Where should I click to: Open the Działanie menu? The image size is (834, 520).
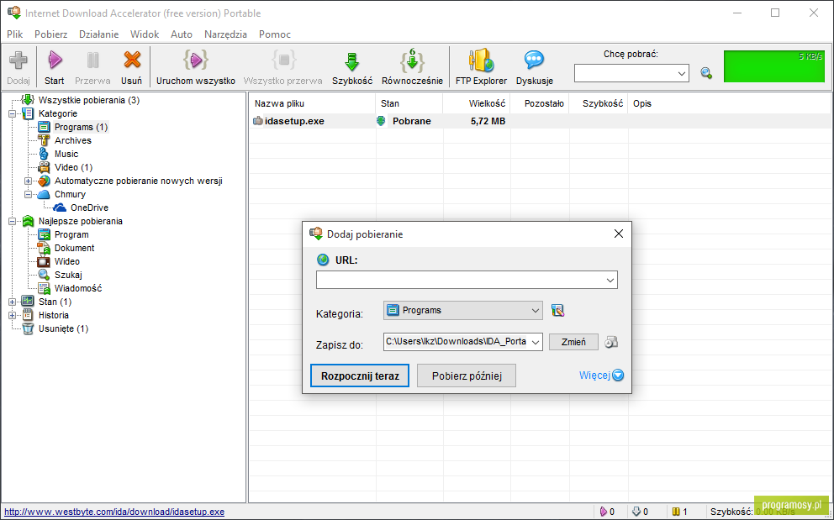[x=99, y=34]
